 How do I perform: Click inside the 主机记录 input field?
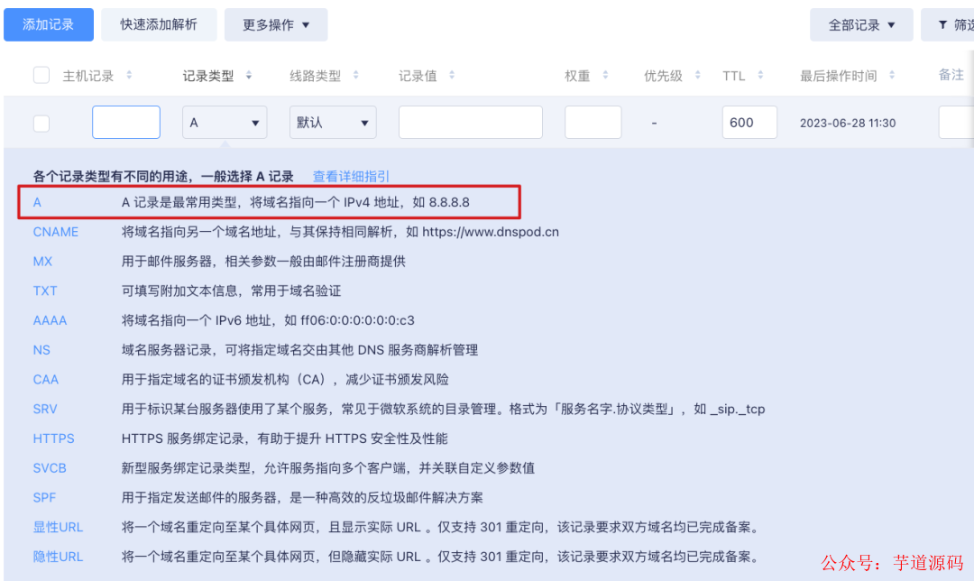[x=126, y=122]
